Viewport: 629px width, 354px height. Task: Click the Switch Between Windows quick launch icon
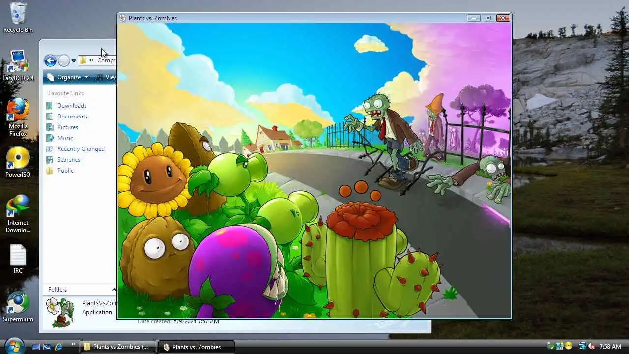pos(47,347)
